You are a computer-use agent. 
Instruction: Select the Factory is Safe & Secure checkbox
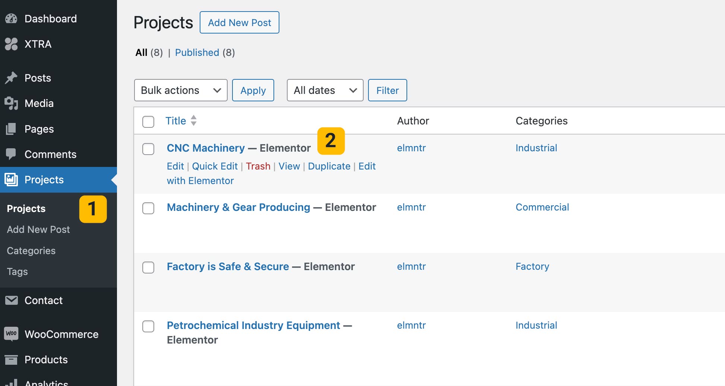click(148, 267)
